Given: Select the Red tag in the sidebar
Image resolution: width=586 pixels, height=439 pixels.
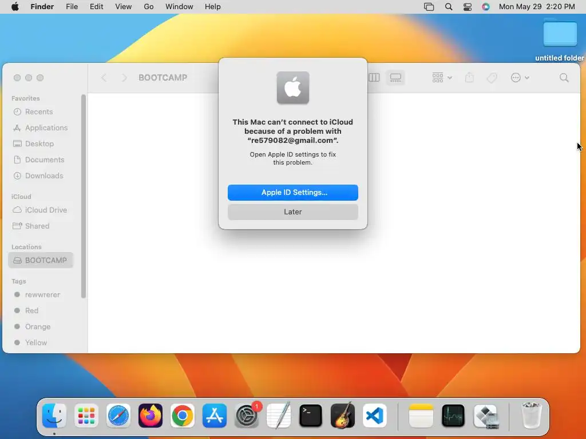Looking at the screenshot, I should (41, 310).
